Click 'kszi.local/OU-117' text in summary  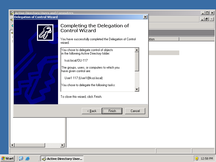(x=76, y=60)
